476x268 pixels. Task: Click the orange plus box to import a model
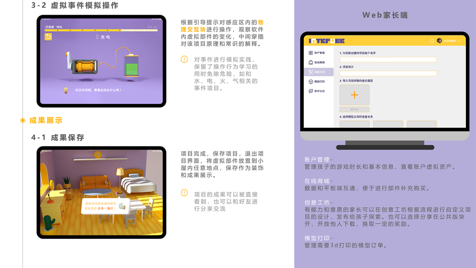pos(354,95)
